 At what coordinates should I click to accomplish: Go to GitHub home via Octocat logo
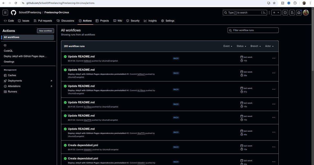(x=13, y=13)
